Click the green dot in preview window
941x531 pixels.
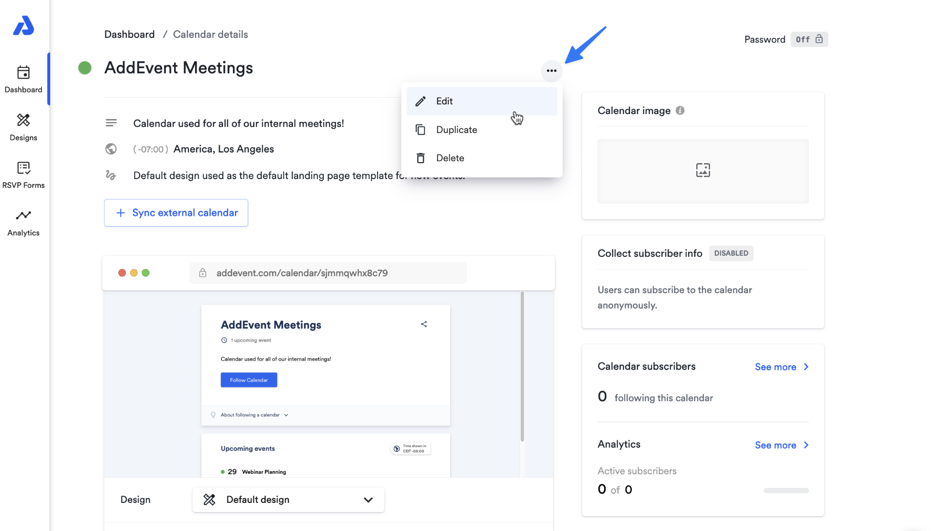pos(145,273)
